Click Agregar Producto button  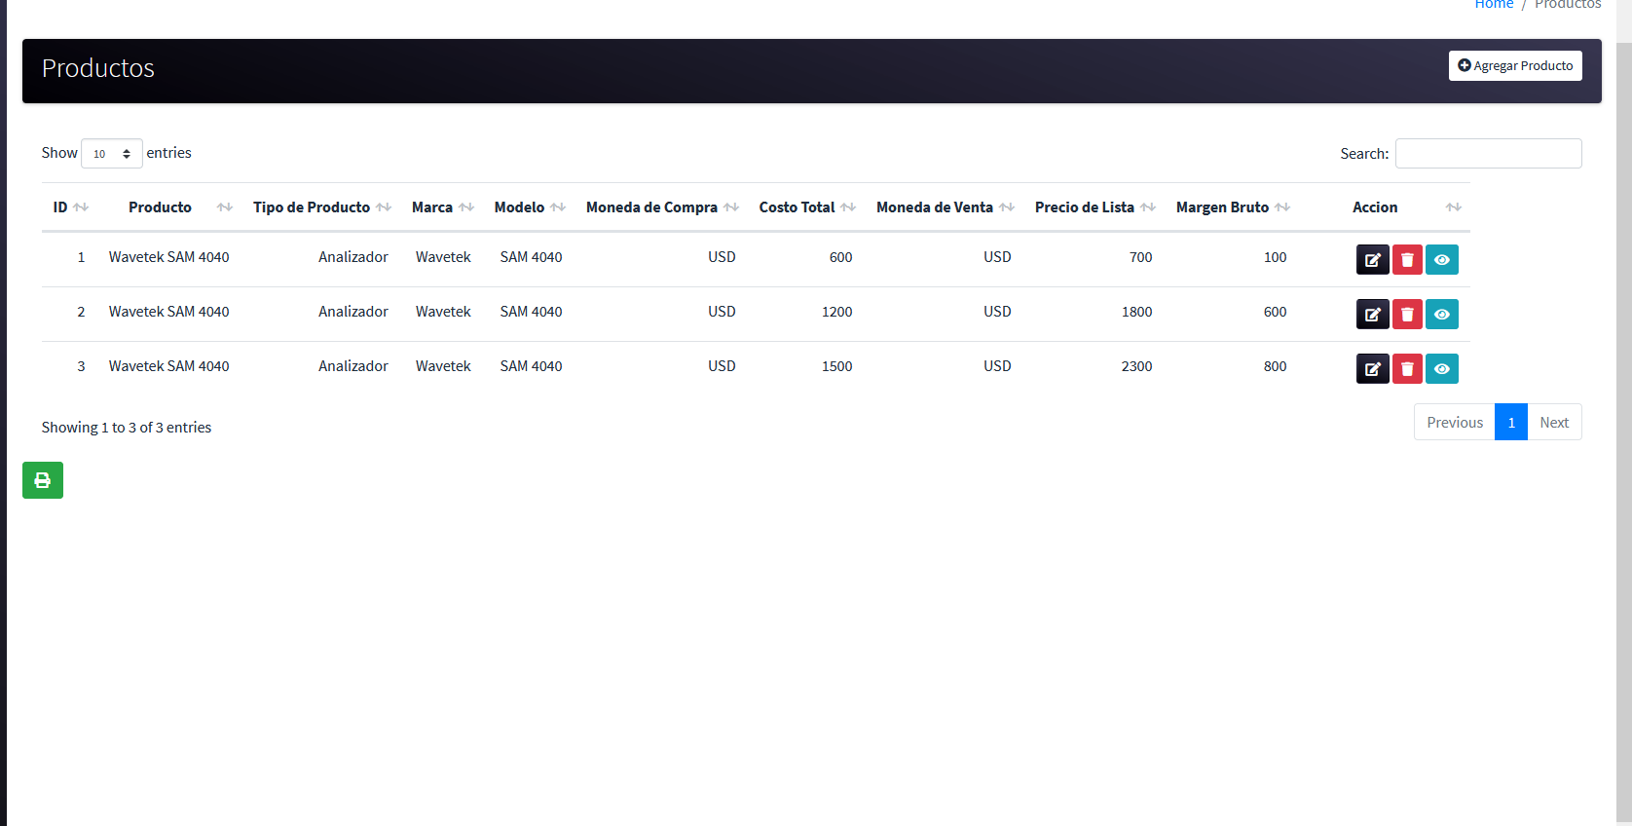click(1515, 66)
